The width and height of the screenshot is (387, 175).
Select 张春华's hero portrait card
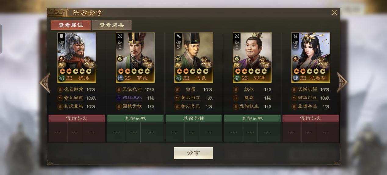click(310, 58)
